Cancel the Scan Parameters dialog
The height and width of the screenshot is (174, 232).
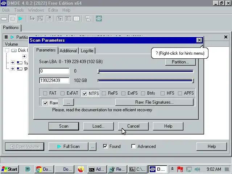coord(133,126)
